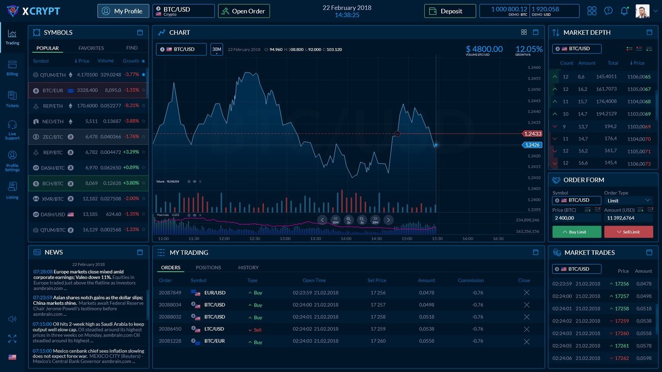Mute sound using the speaker icon
This screenshot has width=662, height=372.
tap(12, 319)
